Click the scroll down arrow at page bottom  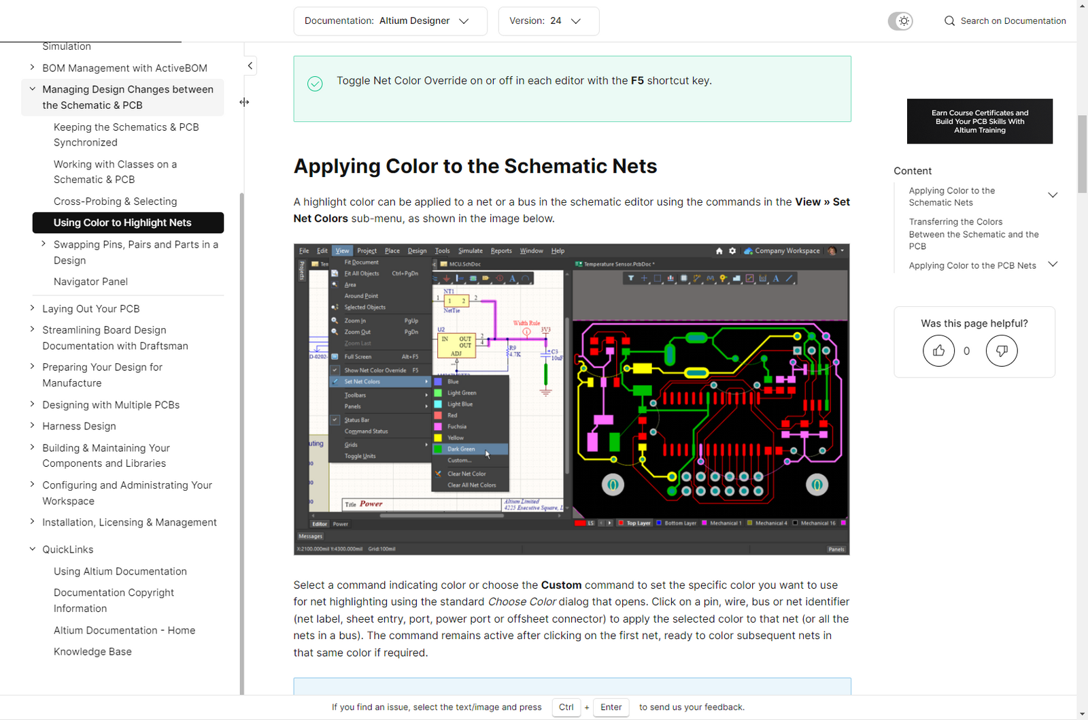point(1083,714)
